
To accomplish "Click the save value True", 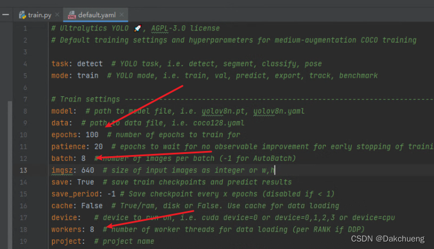I will click(86, 182).
